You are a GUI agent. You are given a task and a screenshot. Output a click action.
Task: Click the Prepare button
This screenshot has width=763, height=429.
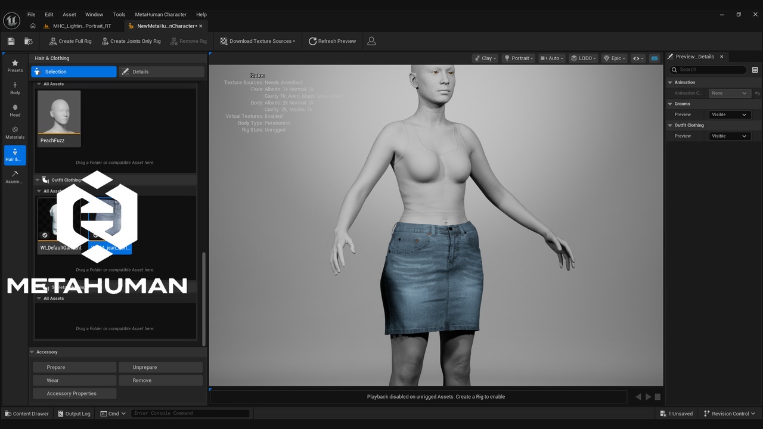(75, 367)
